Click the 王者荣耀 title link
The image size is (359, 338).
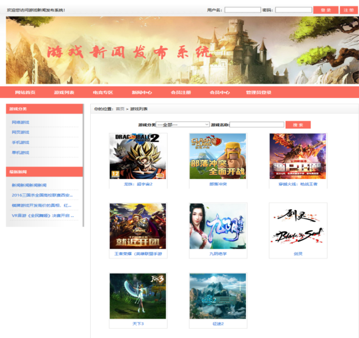tap(138, 253)
